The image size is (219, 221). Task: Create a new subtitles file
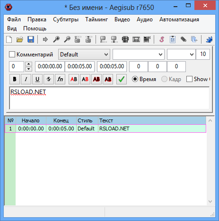[x=9, y=39]
